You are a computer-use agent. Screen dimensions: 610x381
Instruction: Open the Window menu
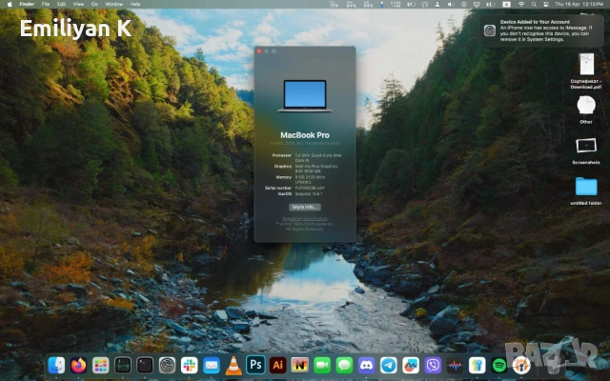pyautogui.click(x=114, y=4)
